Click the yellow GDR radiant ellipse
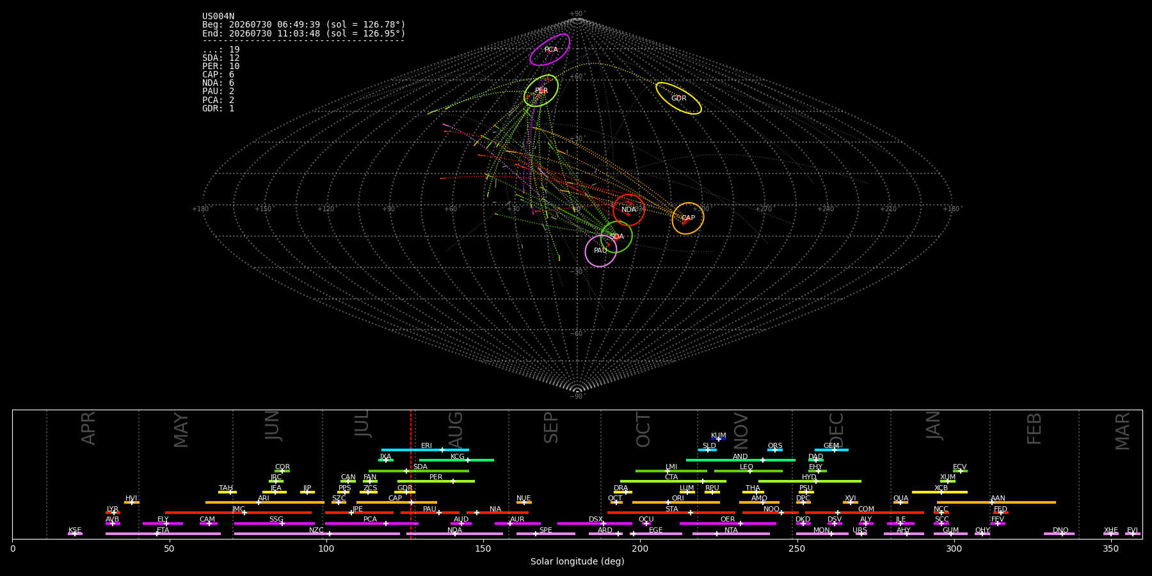This screenshot has height=576, width=1152. [x=678, y=98]
